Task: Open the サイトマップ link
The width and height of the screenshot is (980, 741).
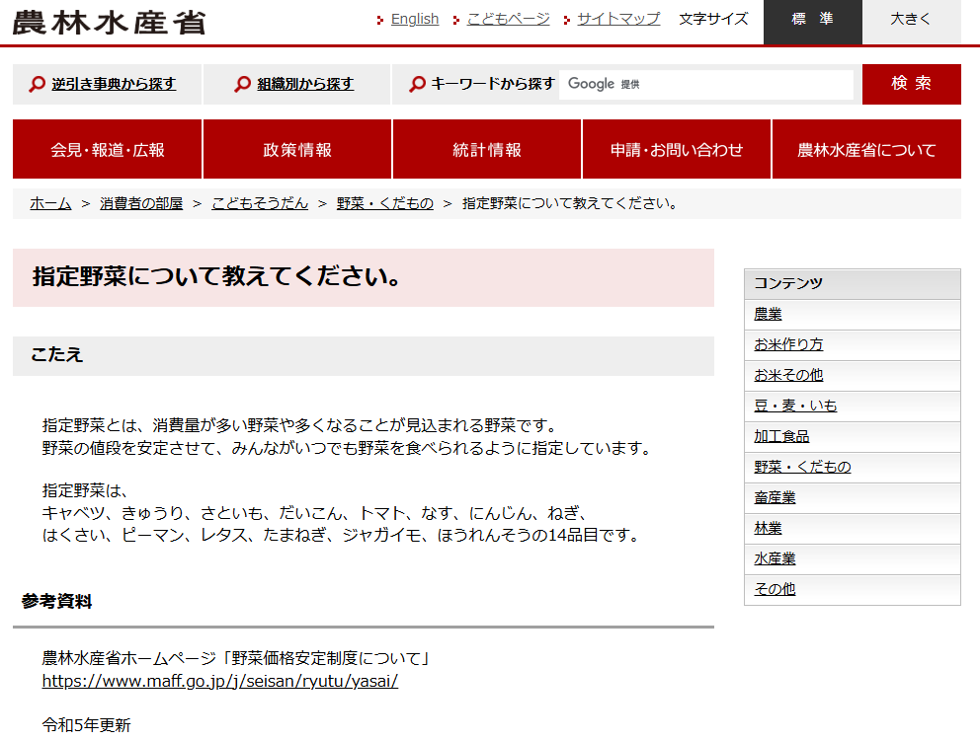Action: [x=618, y=20]
